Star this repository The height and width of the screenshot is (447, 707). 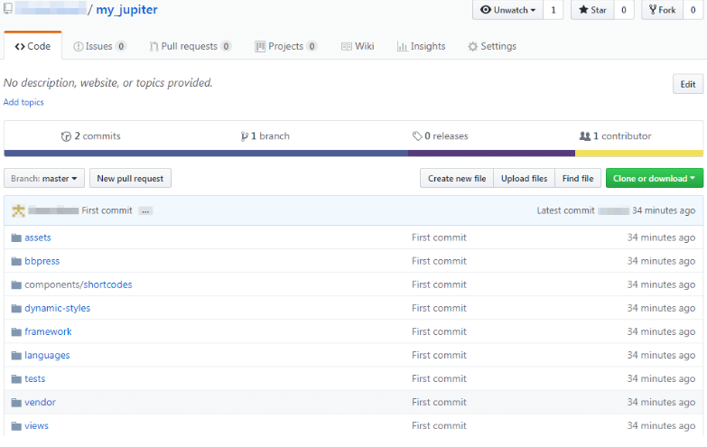tap(592, 10)
